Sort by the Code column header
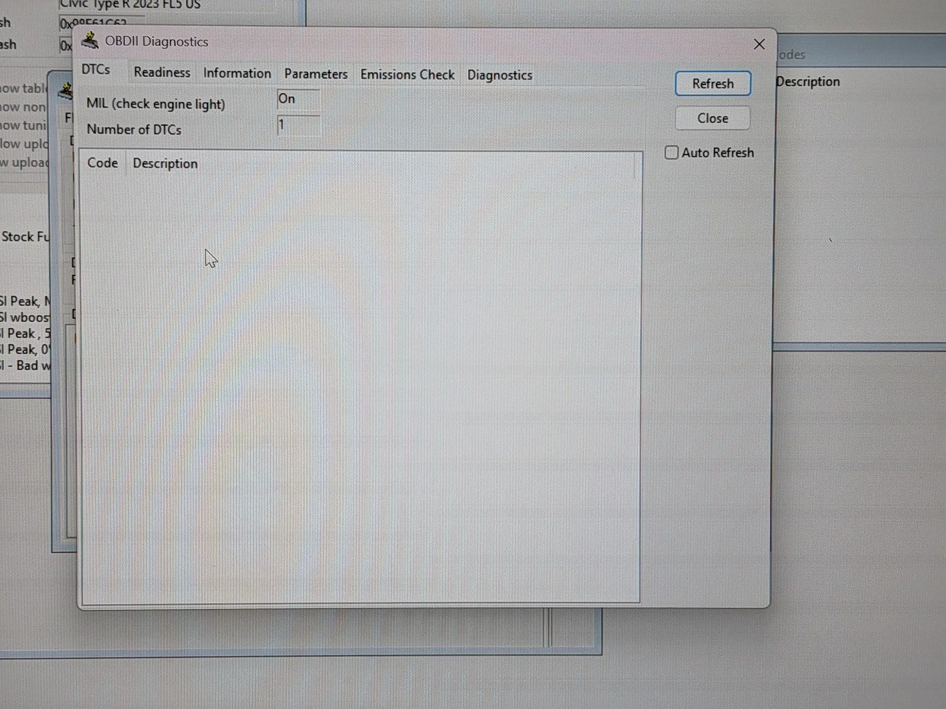Image resolution: width=946 pixels, height=709 pixels. click(x=103, y=163)
